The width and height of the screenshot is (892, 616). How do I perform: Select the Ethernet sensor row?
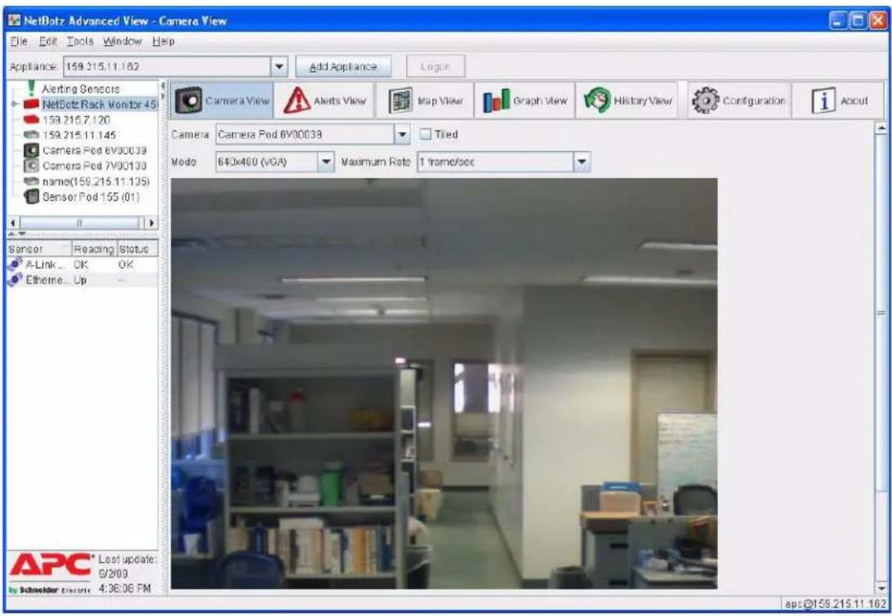pos(82,280)
